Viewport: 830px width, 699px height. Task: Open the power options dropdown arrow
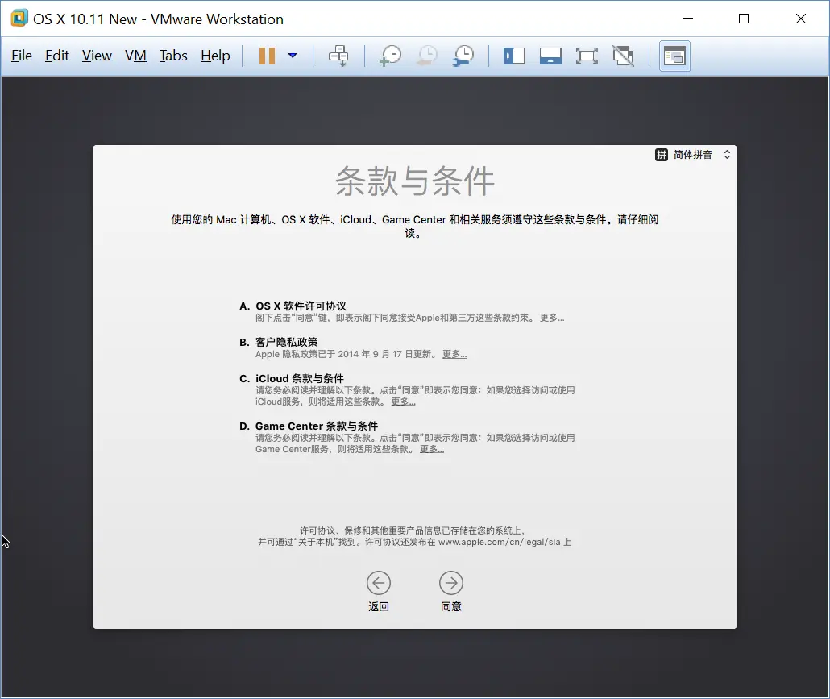click(x=293, y=56)
